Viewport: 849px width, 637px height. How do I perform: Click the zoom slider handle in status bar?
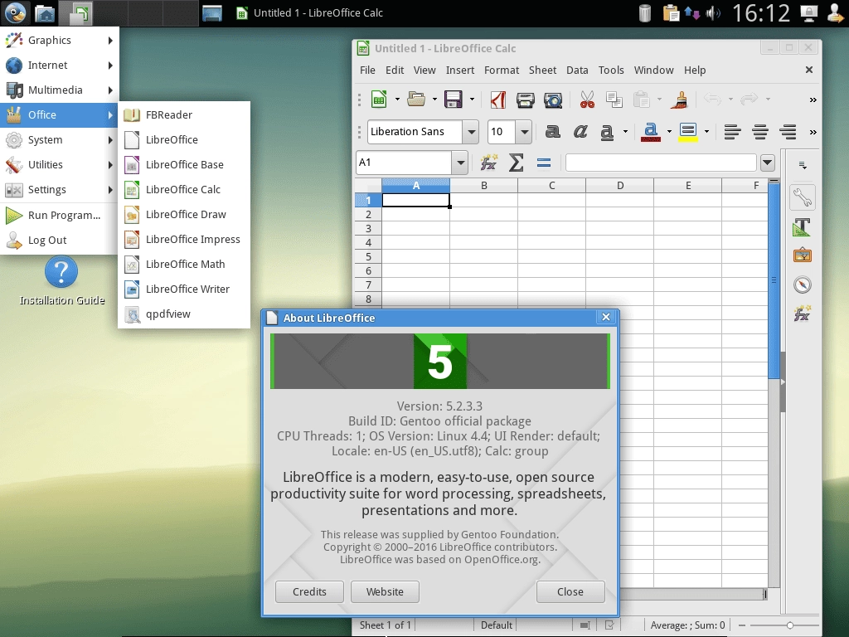[x=790, y=625]
